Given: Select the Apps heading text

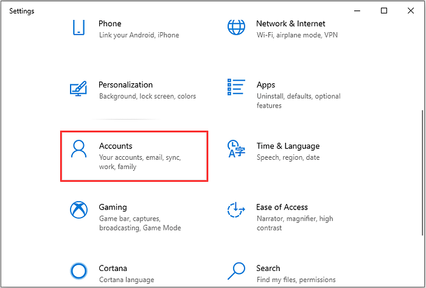Looking at the screenshot, I should pyautogui.click(x=266, y=85).
